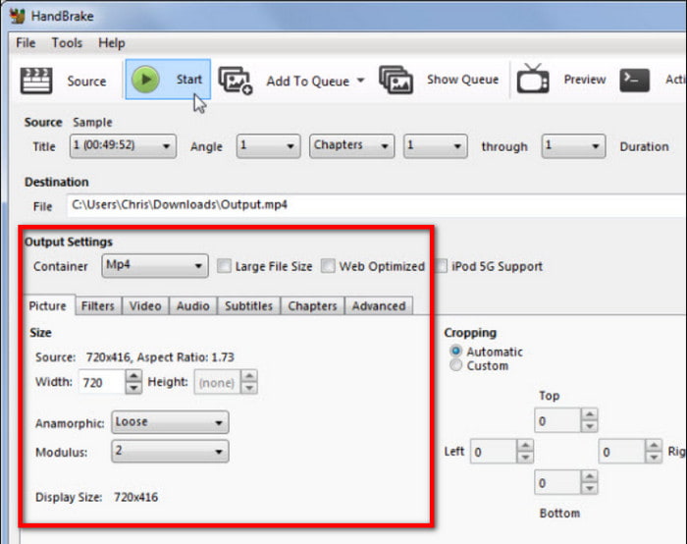Screen dimensions: 687x544
Task: Click the destination File path field
Action: (x=377, y=205)
